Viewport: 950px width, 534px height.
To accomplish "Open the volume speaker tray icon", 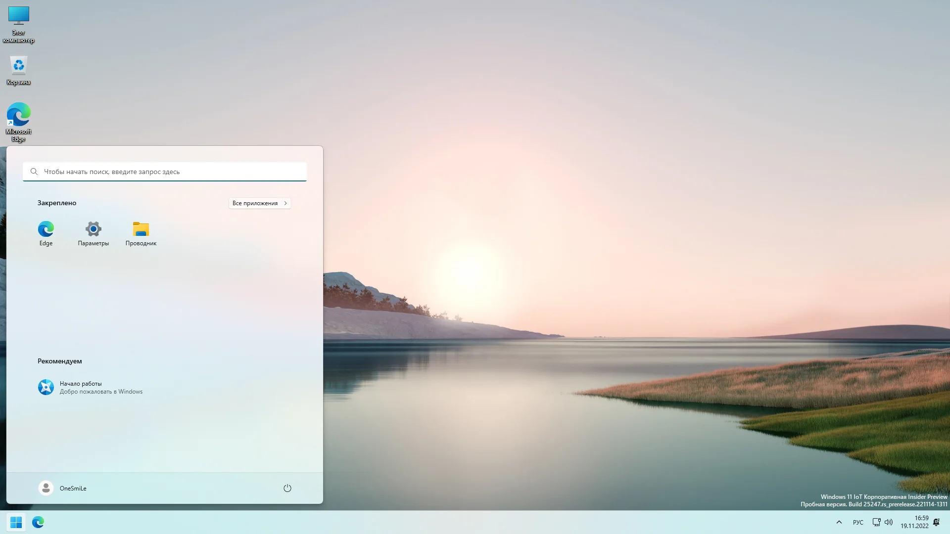I will pyautogui.click(x=889, y=522).
